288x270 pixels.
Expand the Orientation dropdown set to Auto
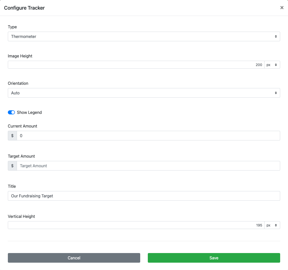pyautogui.click(x=144, y=93)
